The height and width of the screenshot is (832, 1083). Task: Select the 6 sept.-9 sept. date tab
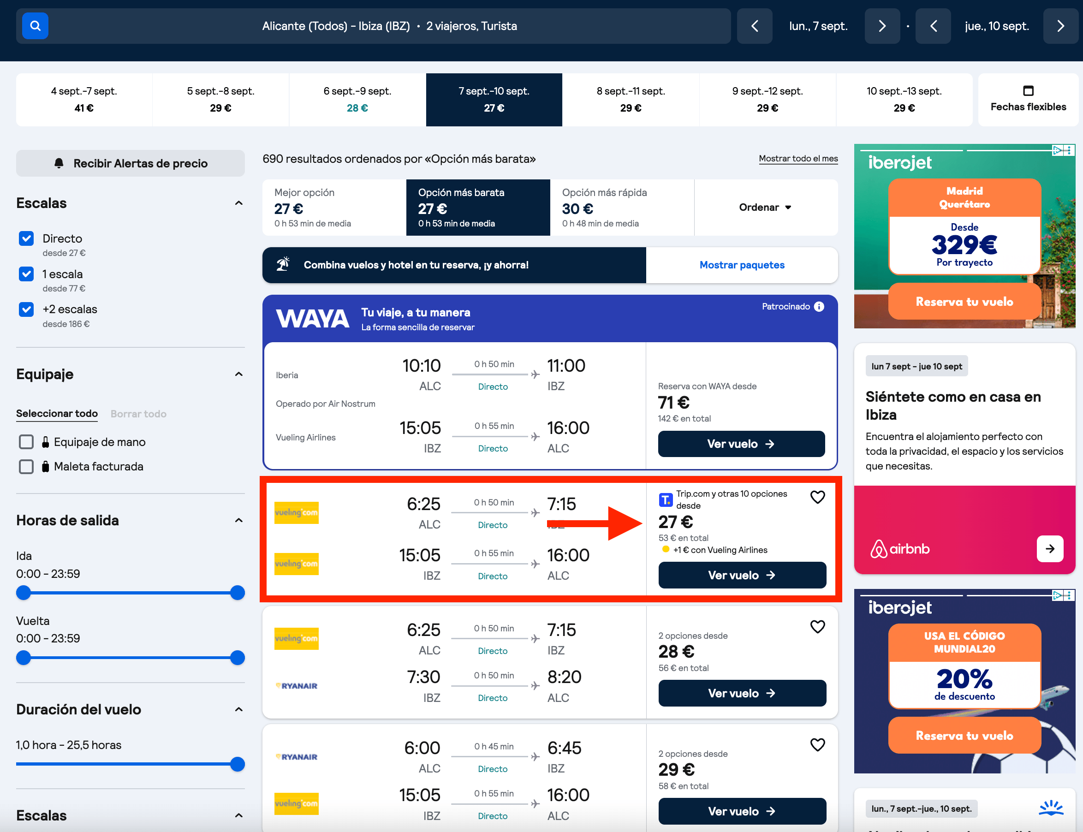coord(357,100)
